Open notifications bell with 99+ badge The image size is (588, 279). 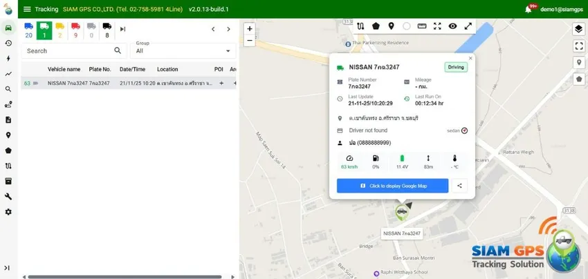tap(529, 9)
